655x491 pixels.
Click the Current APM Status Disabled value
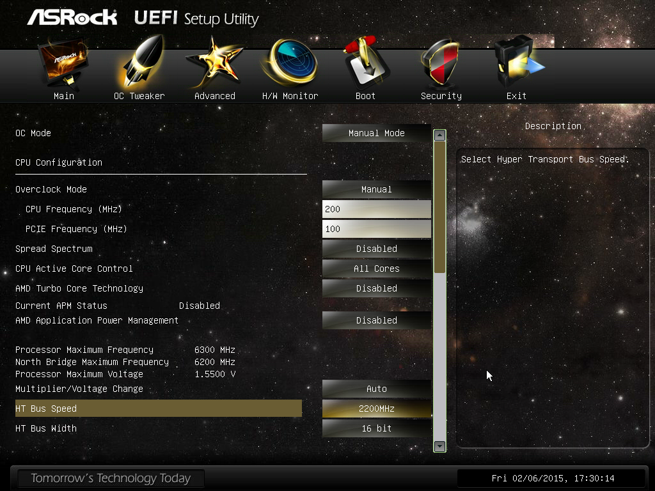coord(200,306)
